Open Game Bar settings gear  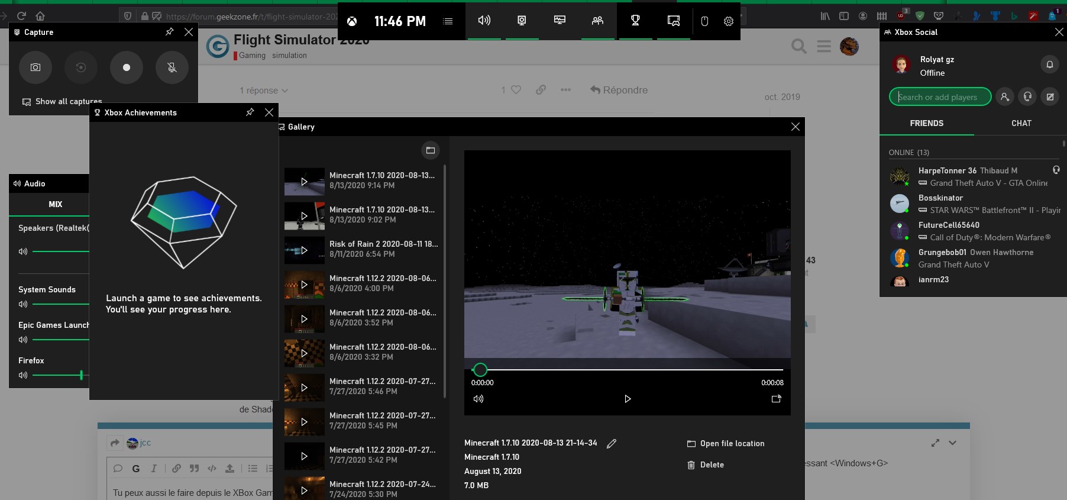(x=729, y=21)
